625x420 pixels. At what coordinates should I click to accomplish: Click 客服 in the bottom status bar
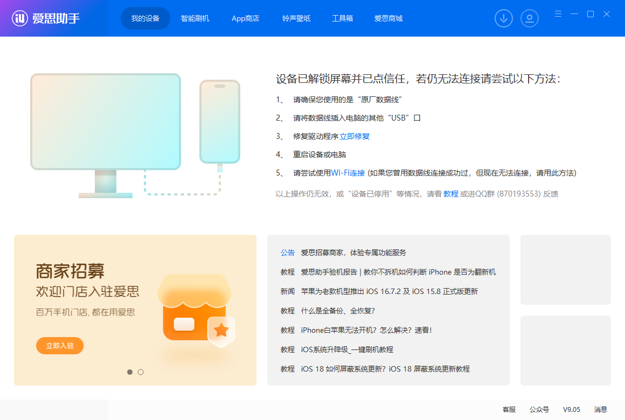click(x=509, y=410)
